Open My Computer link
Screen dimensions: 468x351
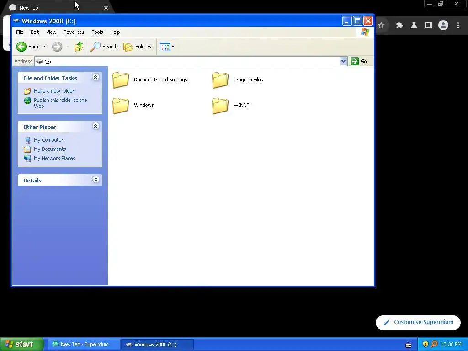point(48,140)
